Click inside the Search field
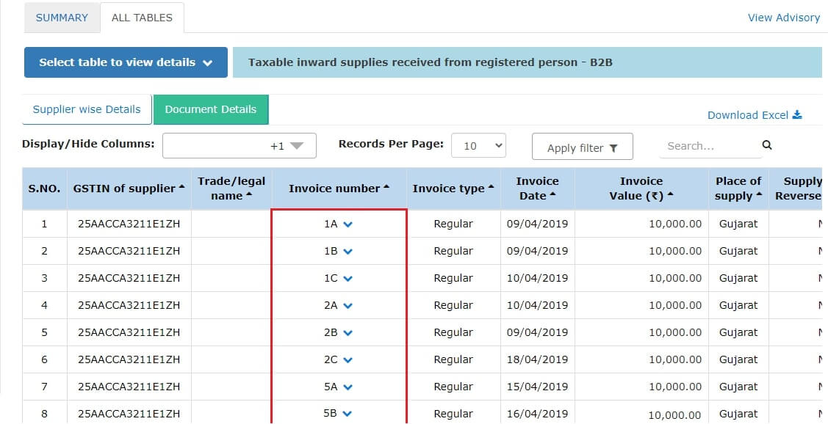Image resolution: width=828 pixels, height=424 pixels. (705, 146)
